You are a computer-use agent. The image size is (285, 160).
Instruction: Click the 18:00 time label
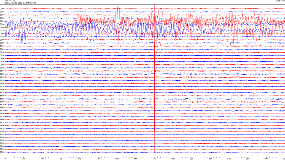tap(2, 119)
